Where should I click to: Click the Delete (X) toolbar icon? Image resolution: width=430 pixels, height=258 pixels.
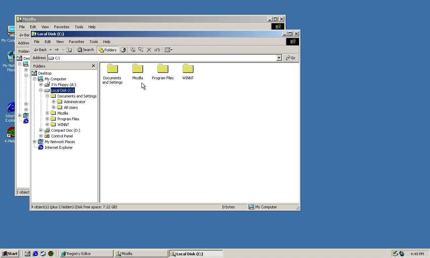(x=149, y=50)
